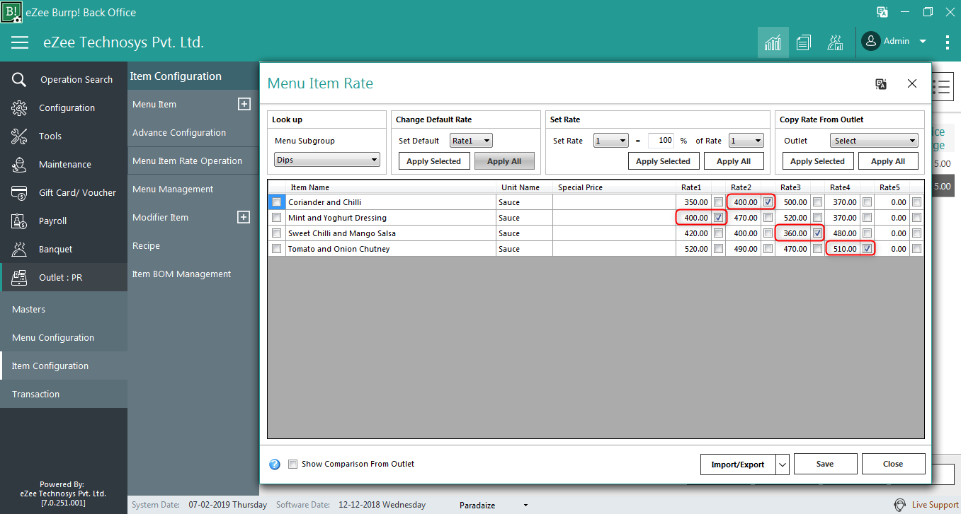Click Apply All in Change Default Rate

tap(505, 161)
